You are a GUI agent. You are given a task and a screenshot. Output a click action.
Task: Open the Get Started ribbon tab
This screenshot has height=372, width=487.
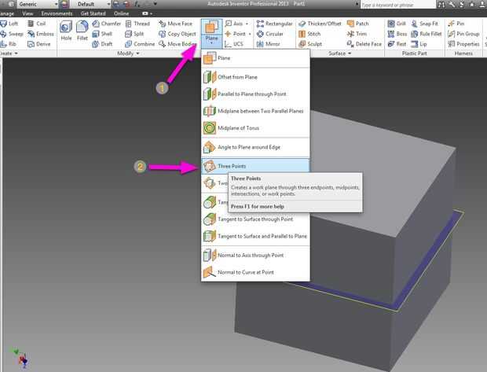(93, 13)
